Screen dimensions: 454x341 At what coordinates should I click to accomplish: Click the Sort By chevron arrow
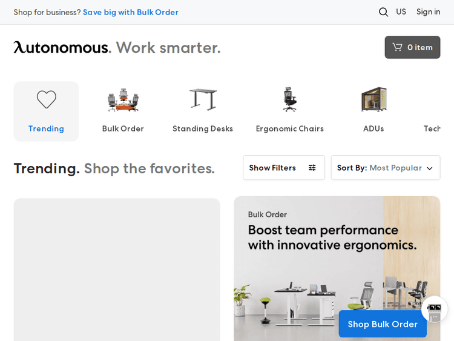tap(430, 168)
